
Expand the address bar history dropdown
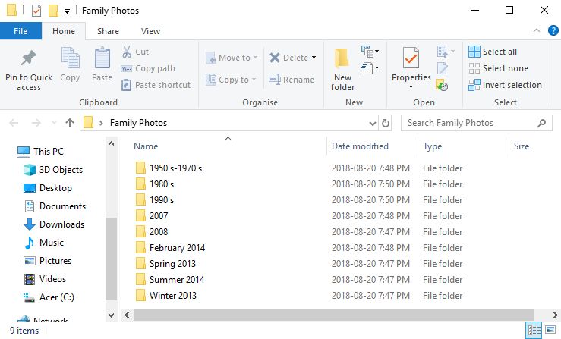tap(373, 124)
